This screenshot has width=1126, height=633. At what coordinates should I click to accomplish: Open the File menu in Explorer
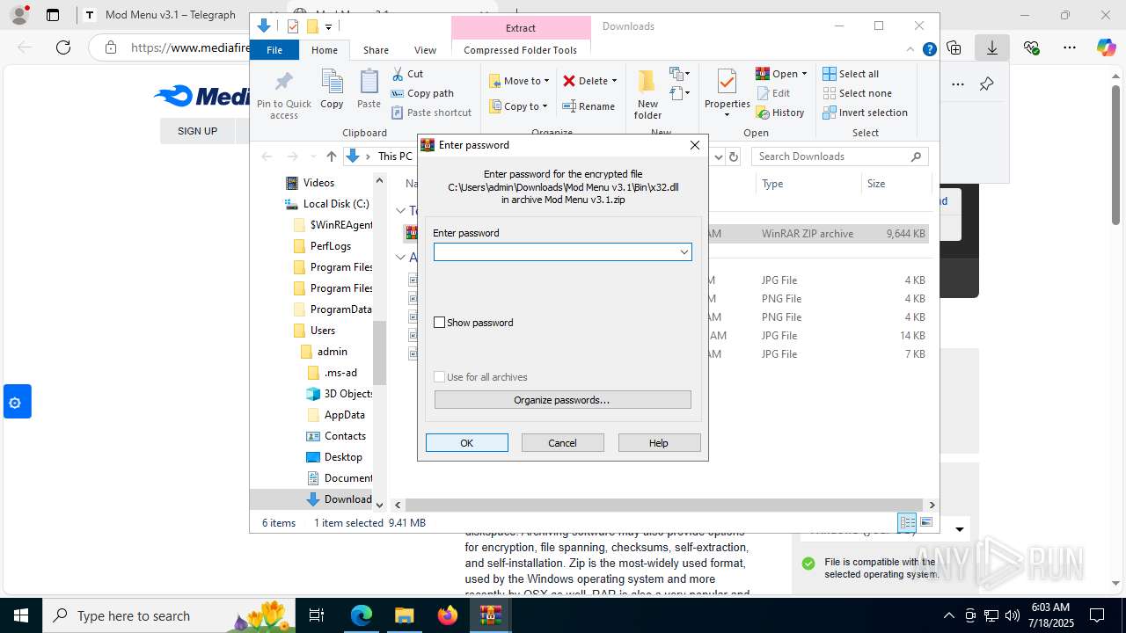[274, 50]
